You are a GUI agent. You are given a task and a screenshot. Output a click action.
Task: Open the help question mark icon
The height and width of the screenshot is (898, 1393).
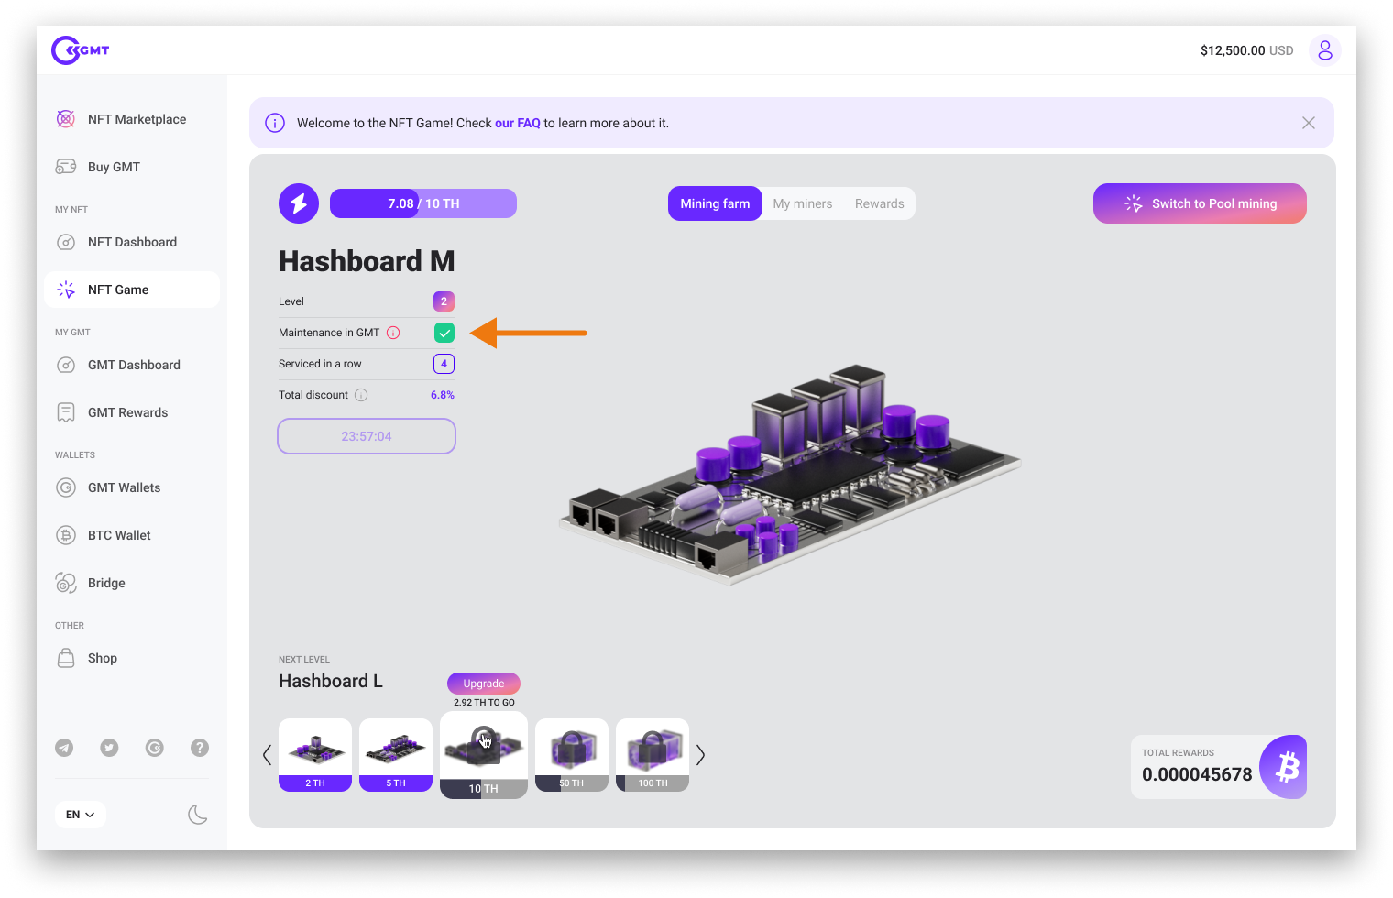pos(200,748)
